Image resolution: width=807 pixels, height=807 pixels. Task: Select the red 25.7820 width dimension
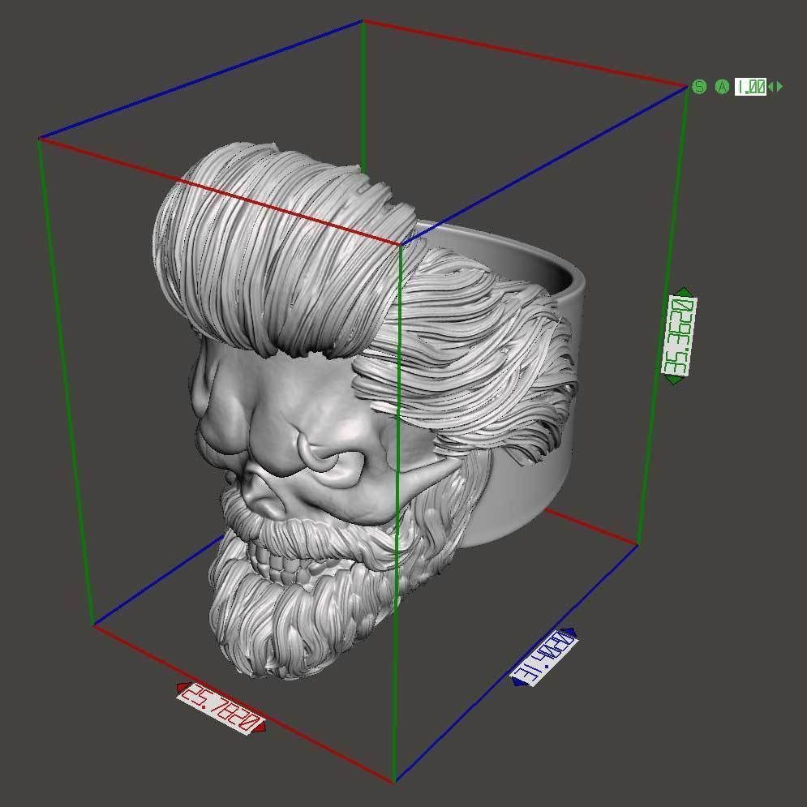tap(221, 709)
